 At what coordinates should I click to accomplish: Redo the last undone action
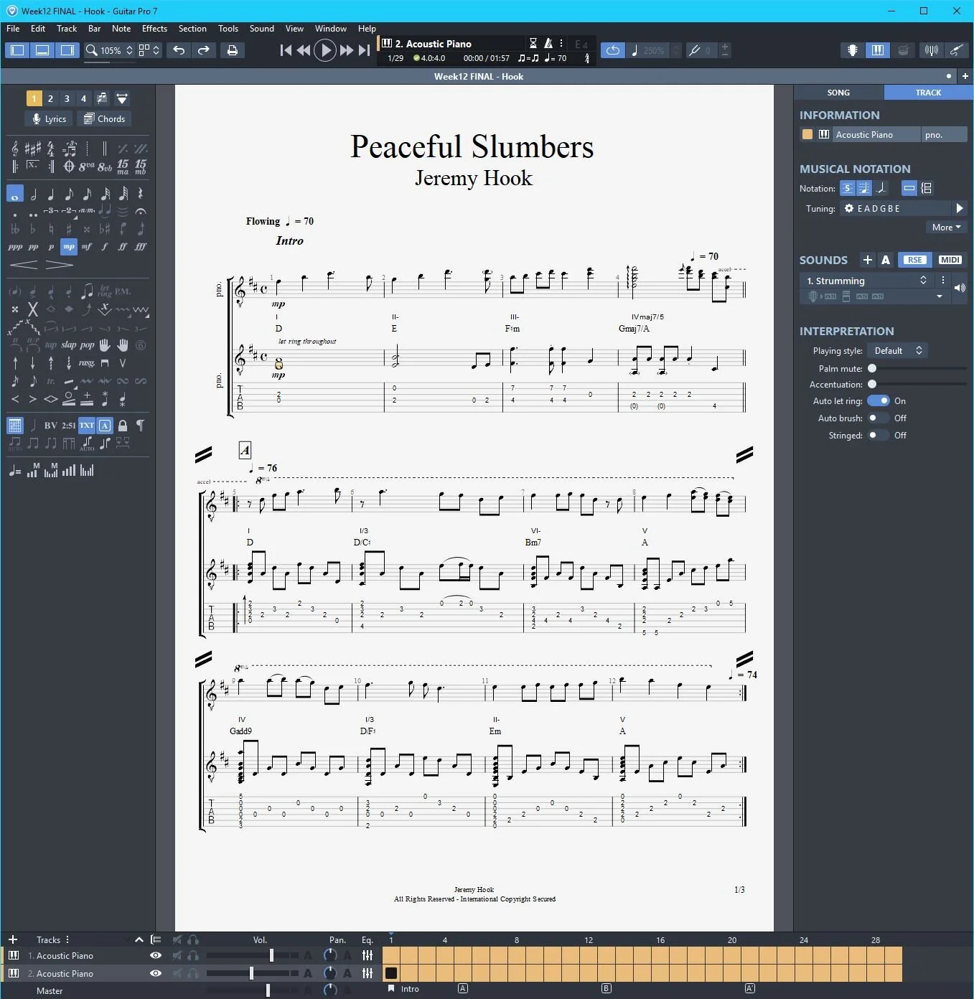pyautogui.click(x=204, y=50)
